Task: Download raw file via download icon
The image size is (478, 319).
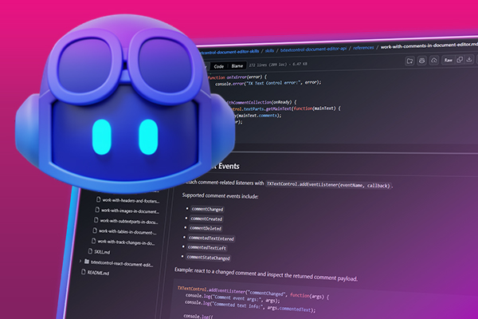Action: (x=473, y=61)
